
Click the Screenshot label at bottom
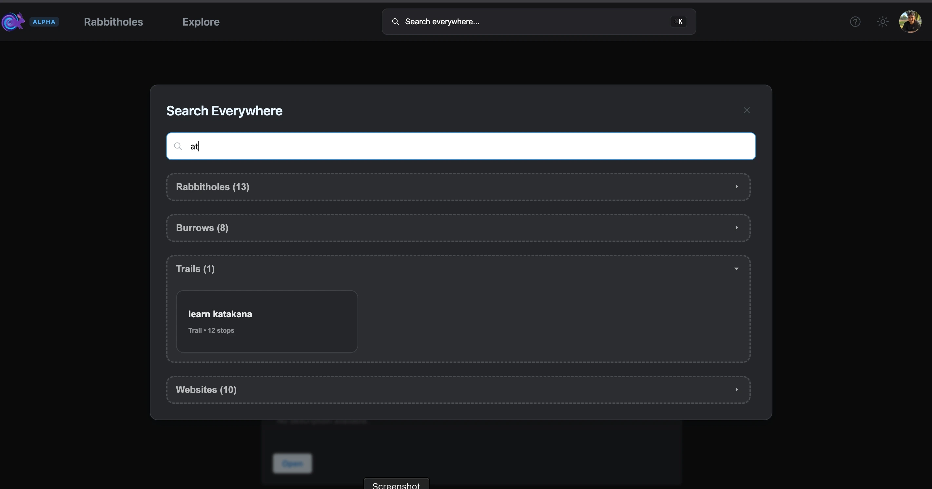pos(396,485)
